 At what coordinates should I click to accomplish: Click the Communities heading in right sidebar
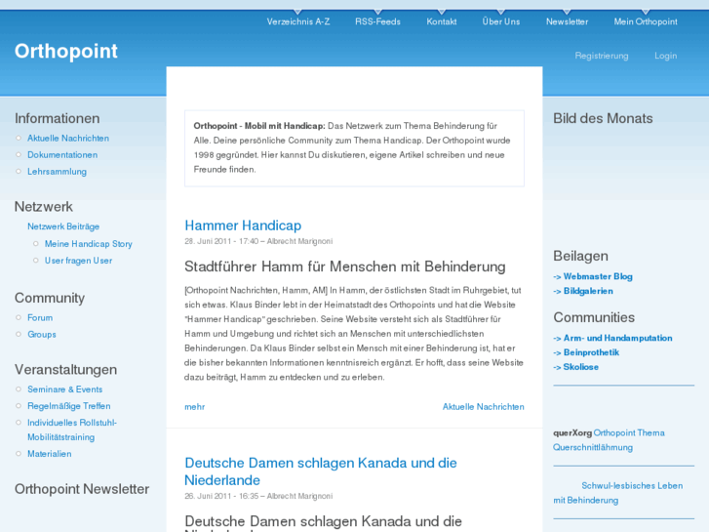594,317
